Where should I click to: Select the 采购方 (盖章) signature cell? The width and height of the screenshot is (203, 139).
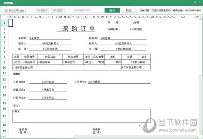pyautogui.click(x=23, y=131)
